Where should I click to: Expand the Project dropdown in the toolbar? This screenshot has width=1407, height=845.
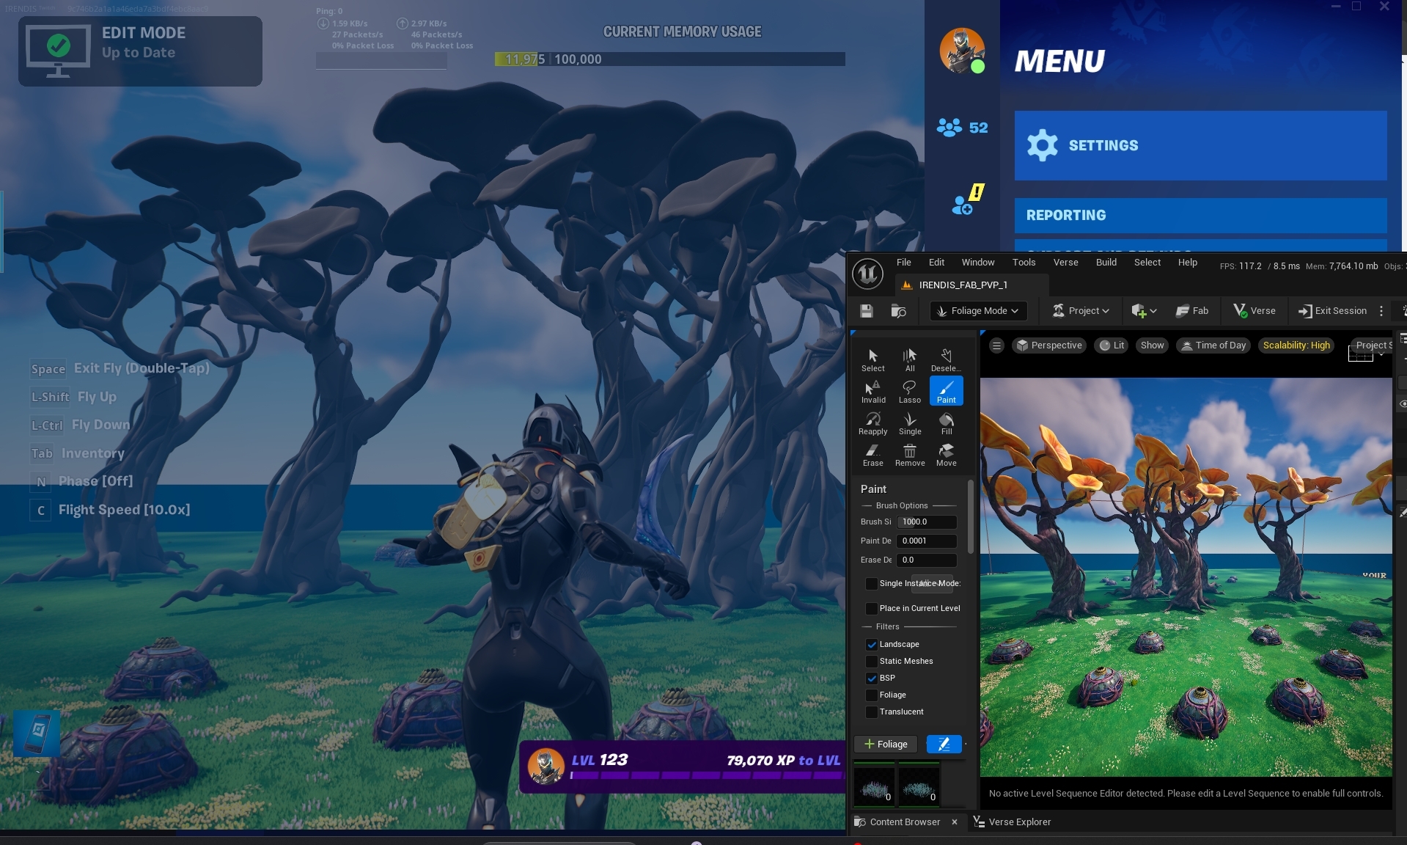pos(1080,311)
